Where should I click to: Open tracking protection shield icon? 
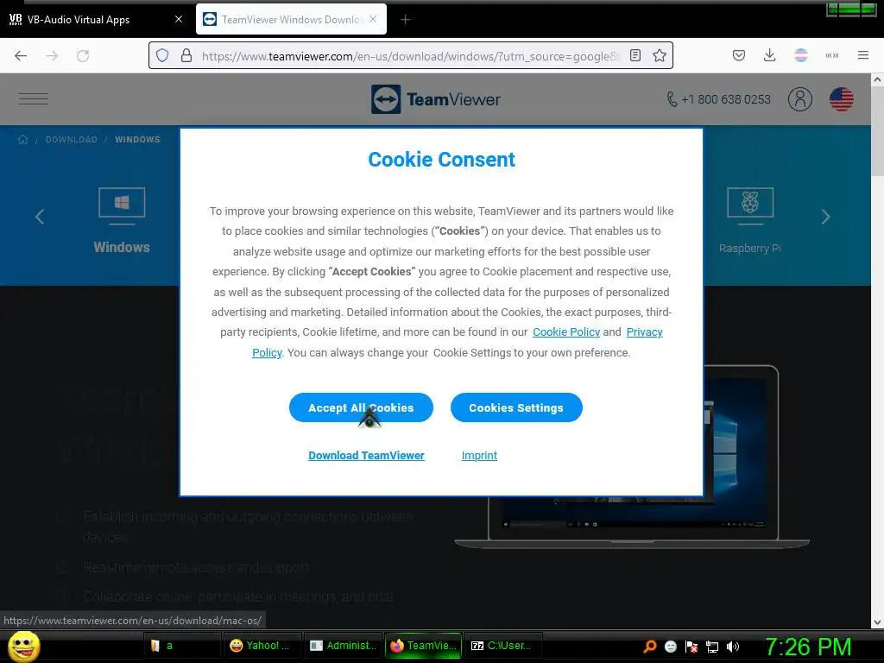pyautogui.click(x=162, y=55)
